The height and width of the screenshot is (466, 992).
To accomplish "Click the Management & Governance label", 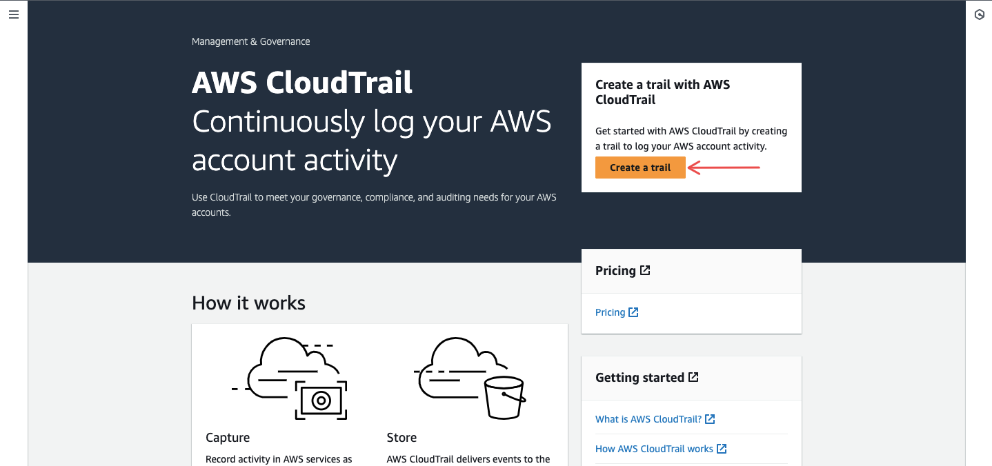I will [x=250, y=41].
